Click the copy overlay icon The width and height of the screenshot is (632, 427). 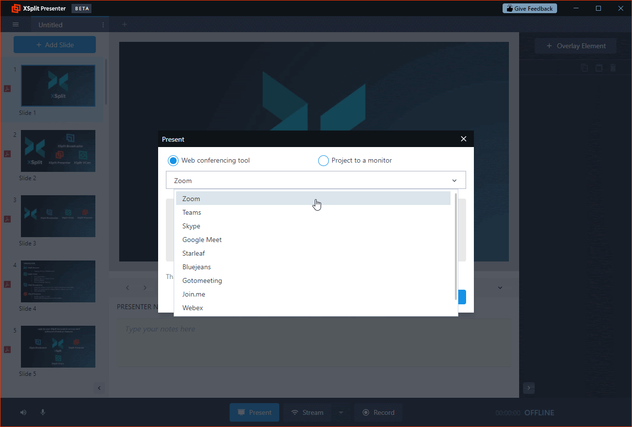(x=584, y=68)
